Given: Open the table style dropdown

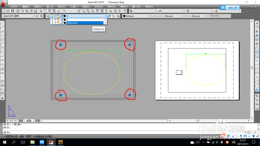Looking at the screenshot, I should (x=212, y=11).
